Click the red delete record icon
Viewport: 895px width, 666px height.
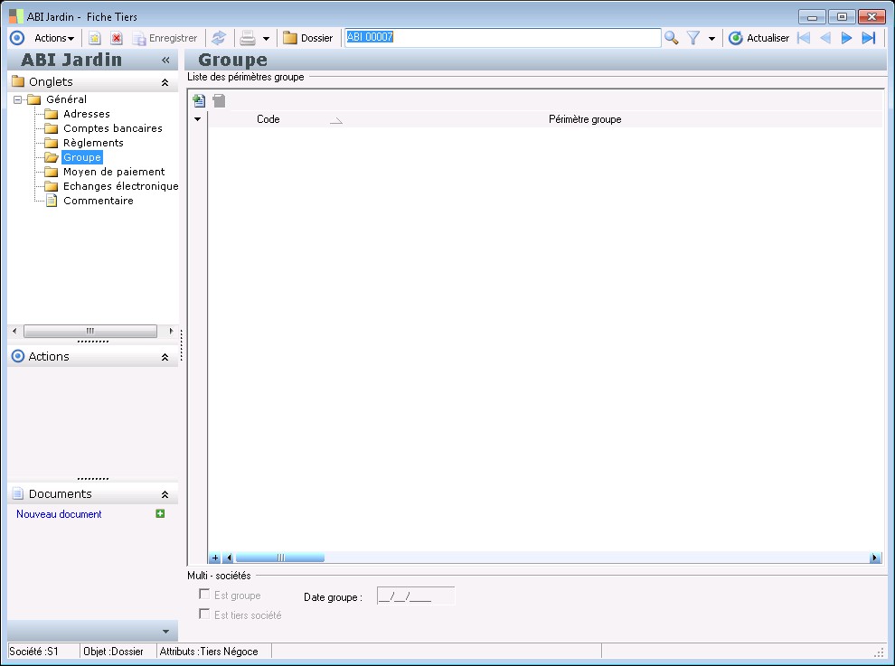click(117, 38)
